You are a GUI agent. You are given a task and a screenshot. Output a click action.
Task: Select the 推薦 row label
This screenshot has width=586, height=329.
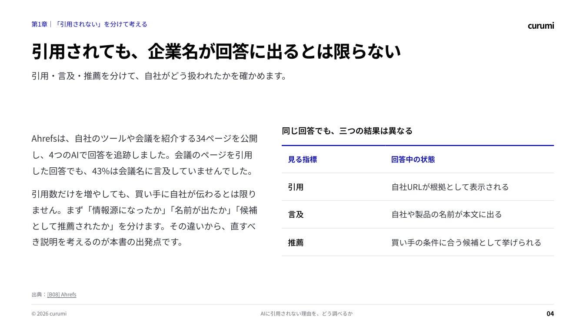[x=296, y=243]
